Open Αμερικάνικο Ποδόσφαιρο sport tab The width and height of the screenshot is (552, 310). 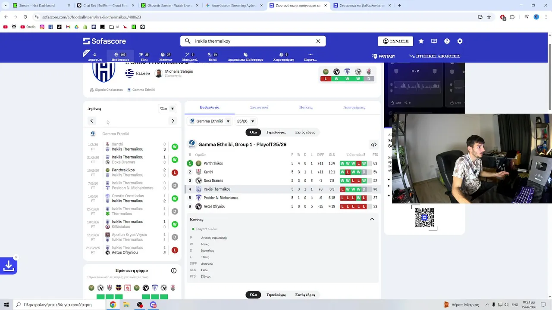(x=245, y=57)
